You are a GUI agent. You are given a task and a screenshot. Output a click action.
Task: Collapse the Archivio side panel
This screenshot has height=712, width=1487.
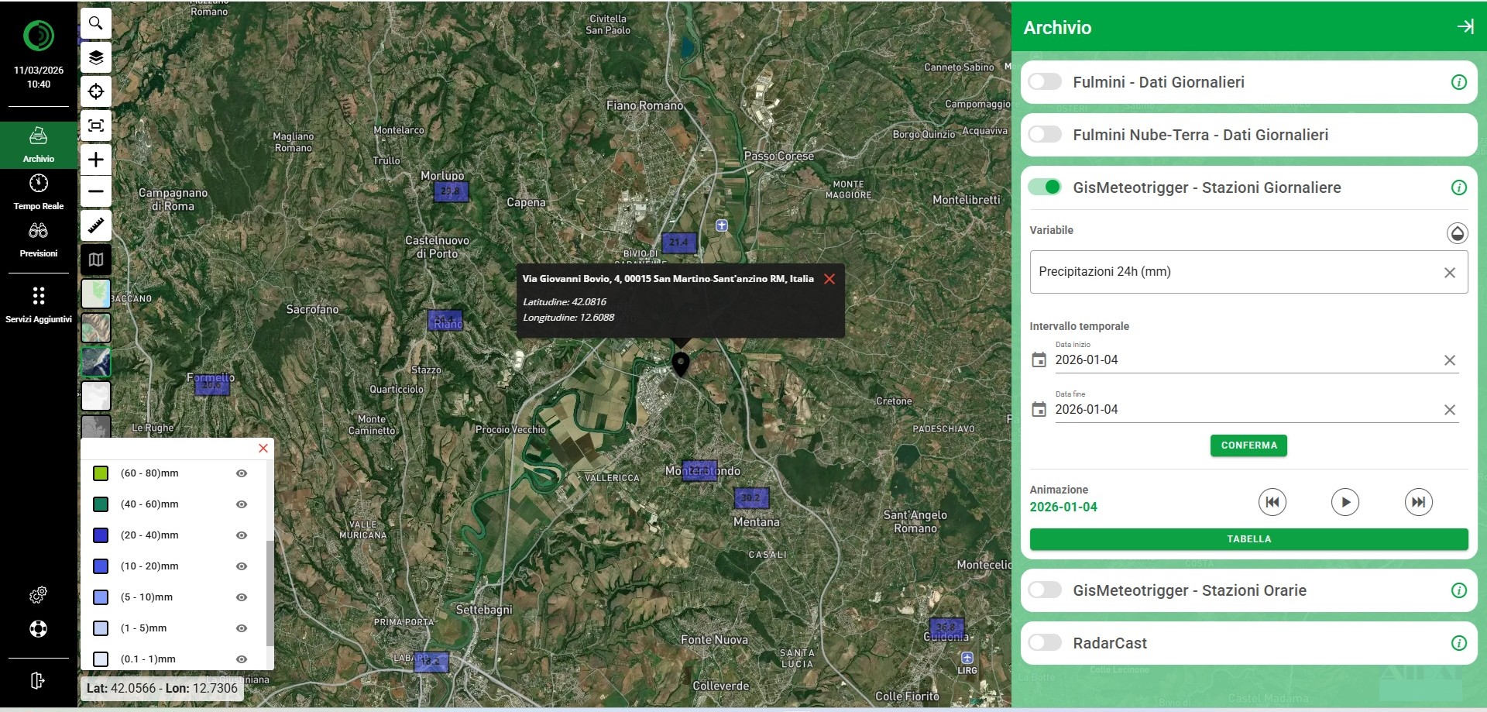1465,27
